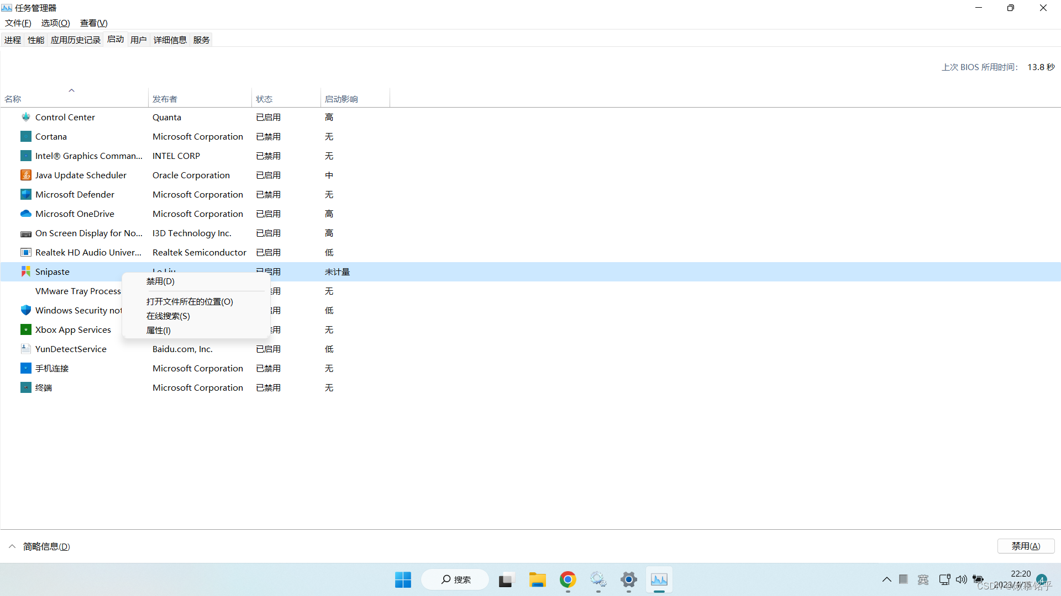Click the Snipaste app icon
1061x596 pixels.
pos(25,272)
